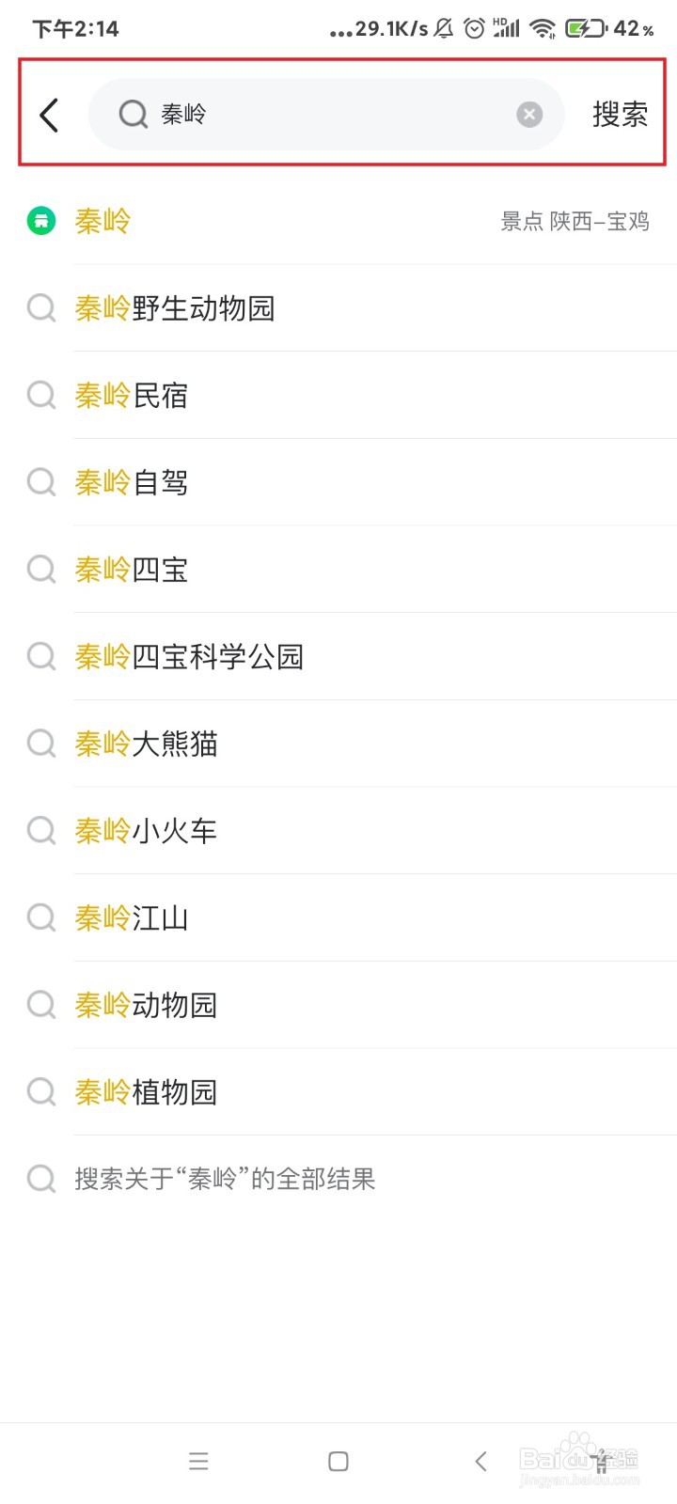
Task: Open 秦岭四宝科学公园 suggestion
Action: pyautogui.click(x=189, y=657)
